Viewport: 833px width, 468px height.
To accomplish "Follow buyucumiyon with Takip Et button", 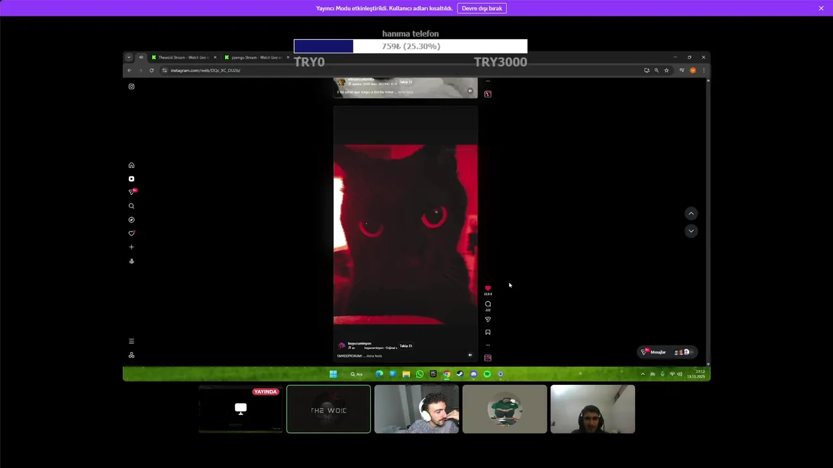I will (406, 346).
